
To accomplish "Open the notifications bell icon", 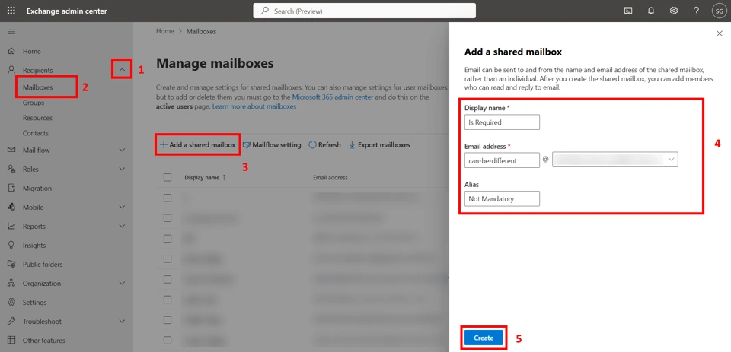I will coord(651,11).
